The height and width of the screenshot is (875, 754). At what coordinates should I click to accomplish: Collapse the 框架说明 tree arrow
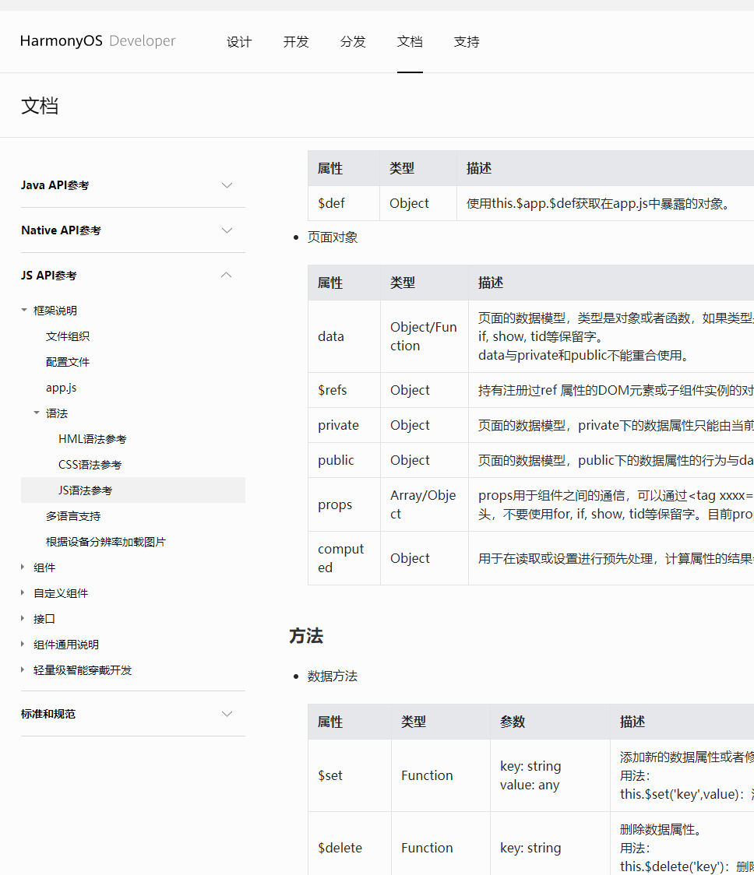coord(24,311)
